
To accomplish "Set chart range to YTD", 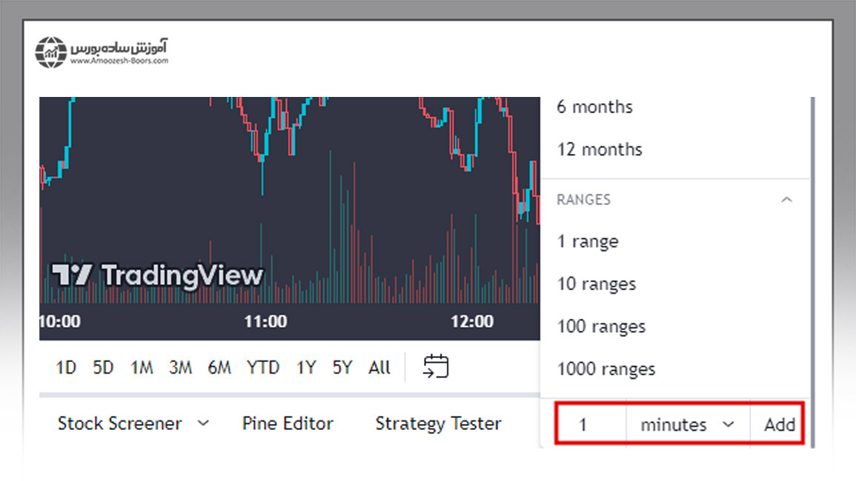I will tap(263, 368).
